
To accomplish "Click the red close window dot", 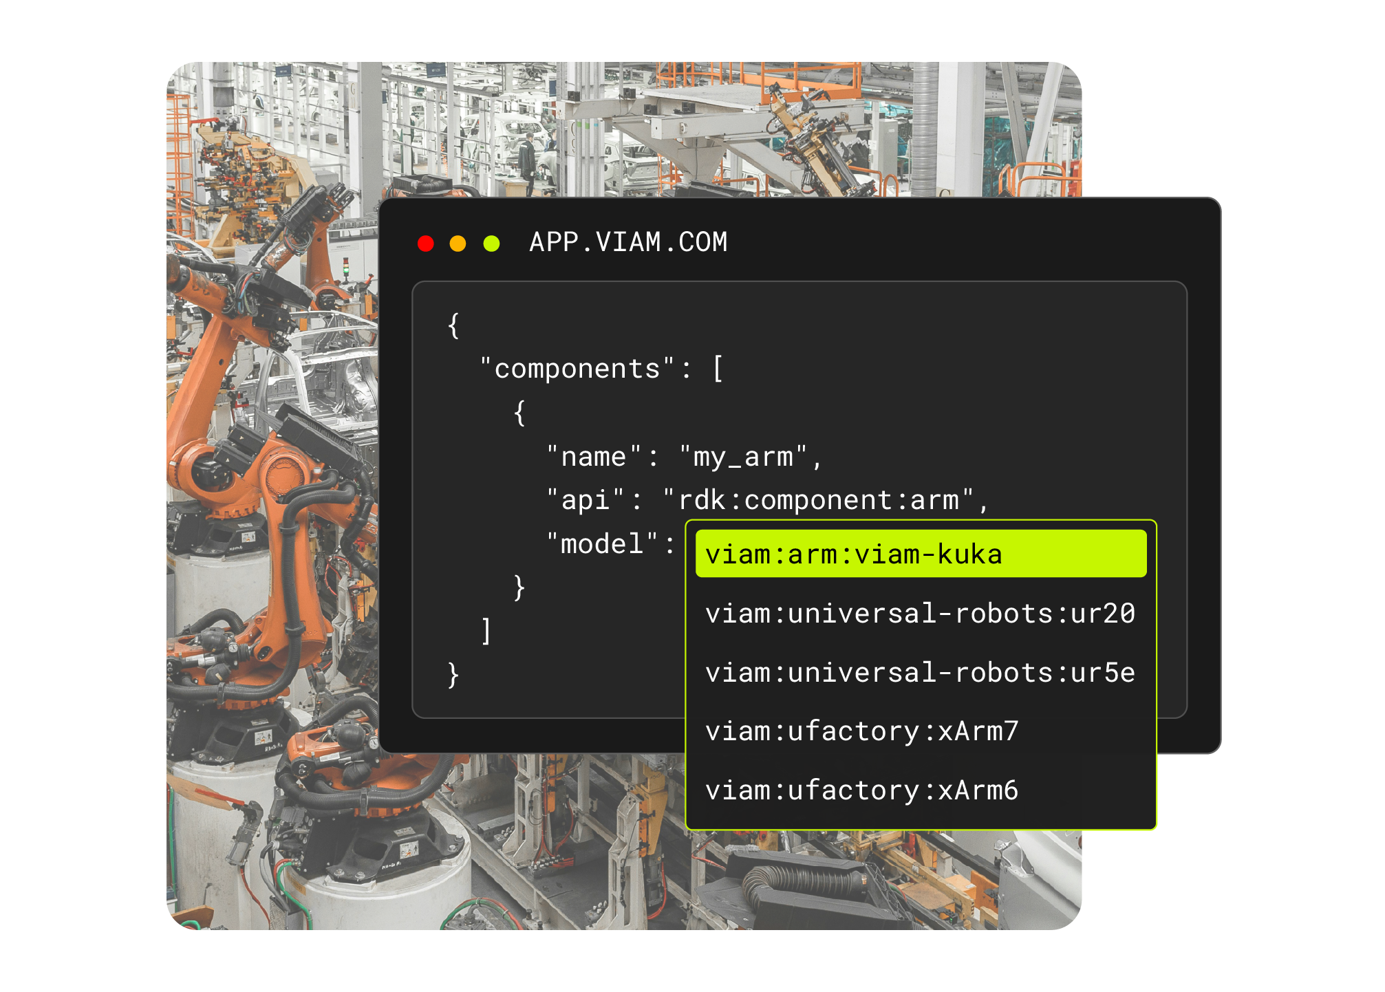I will coord(426,244).
